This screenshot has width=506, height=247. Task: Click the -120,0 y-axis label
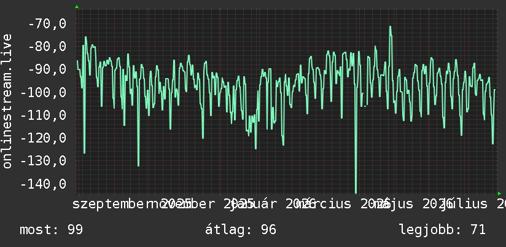[44, 138]
